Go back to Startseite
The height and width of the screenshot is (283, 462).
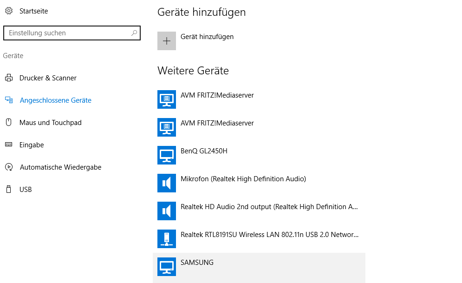33,11
